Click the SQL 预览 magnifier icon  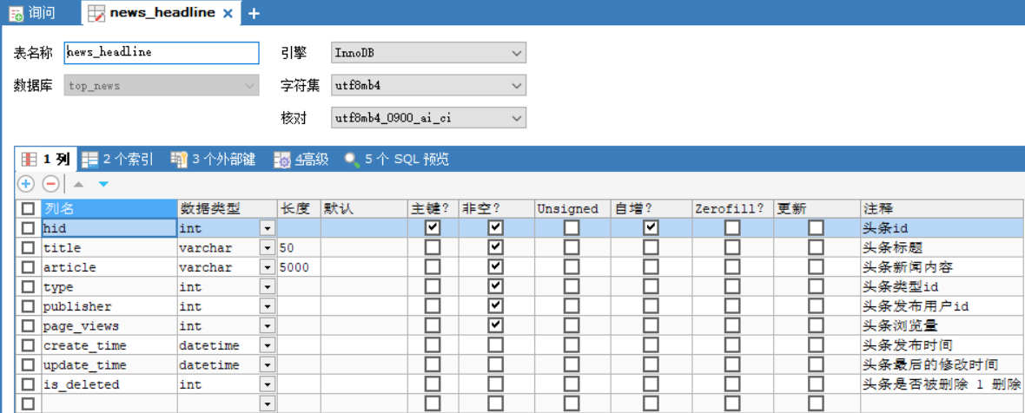352,160
